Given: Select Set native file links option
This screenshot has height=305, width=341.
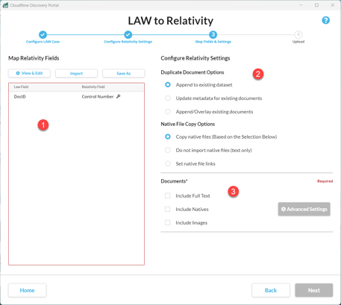Looking at the screenshot, I should [x=168, y=163].
